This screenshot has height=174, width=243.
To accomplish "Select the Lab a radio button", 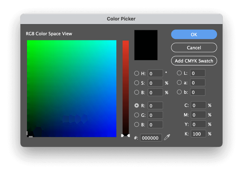I will (179, 83).
